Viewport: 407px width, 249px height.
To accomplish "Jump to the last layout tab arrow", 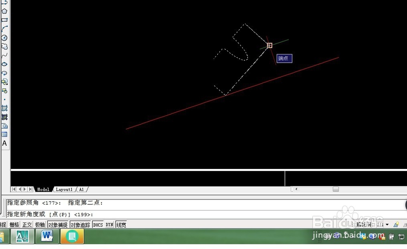I will coord(31,189).
